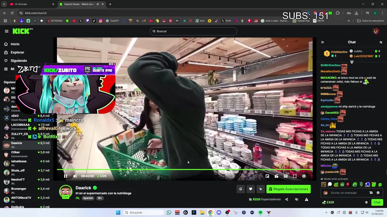Mute the Daarick Stream tab audio

(x=97, y=4)
